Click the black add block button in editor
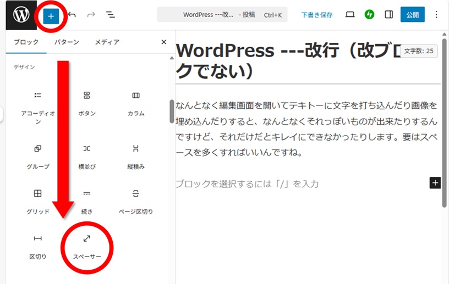449x284 pixels. (435, 183)
